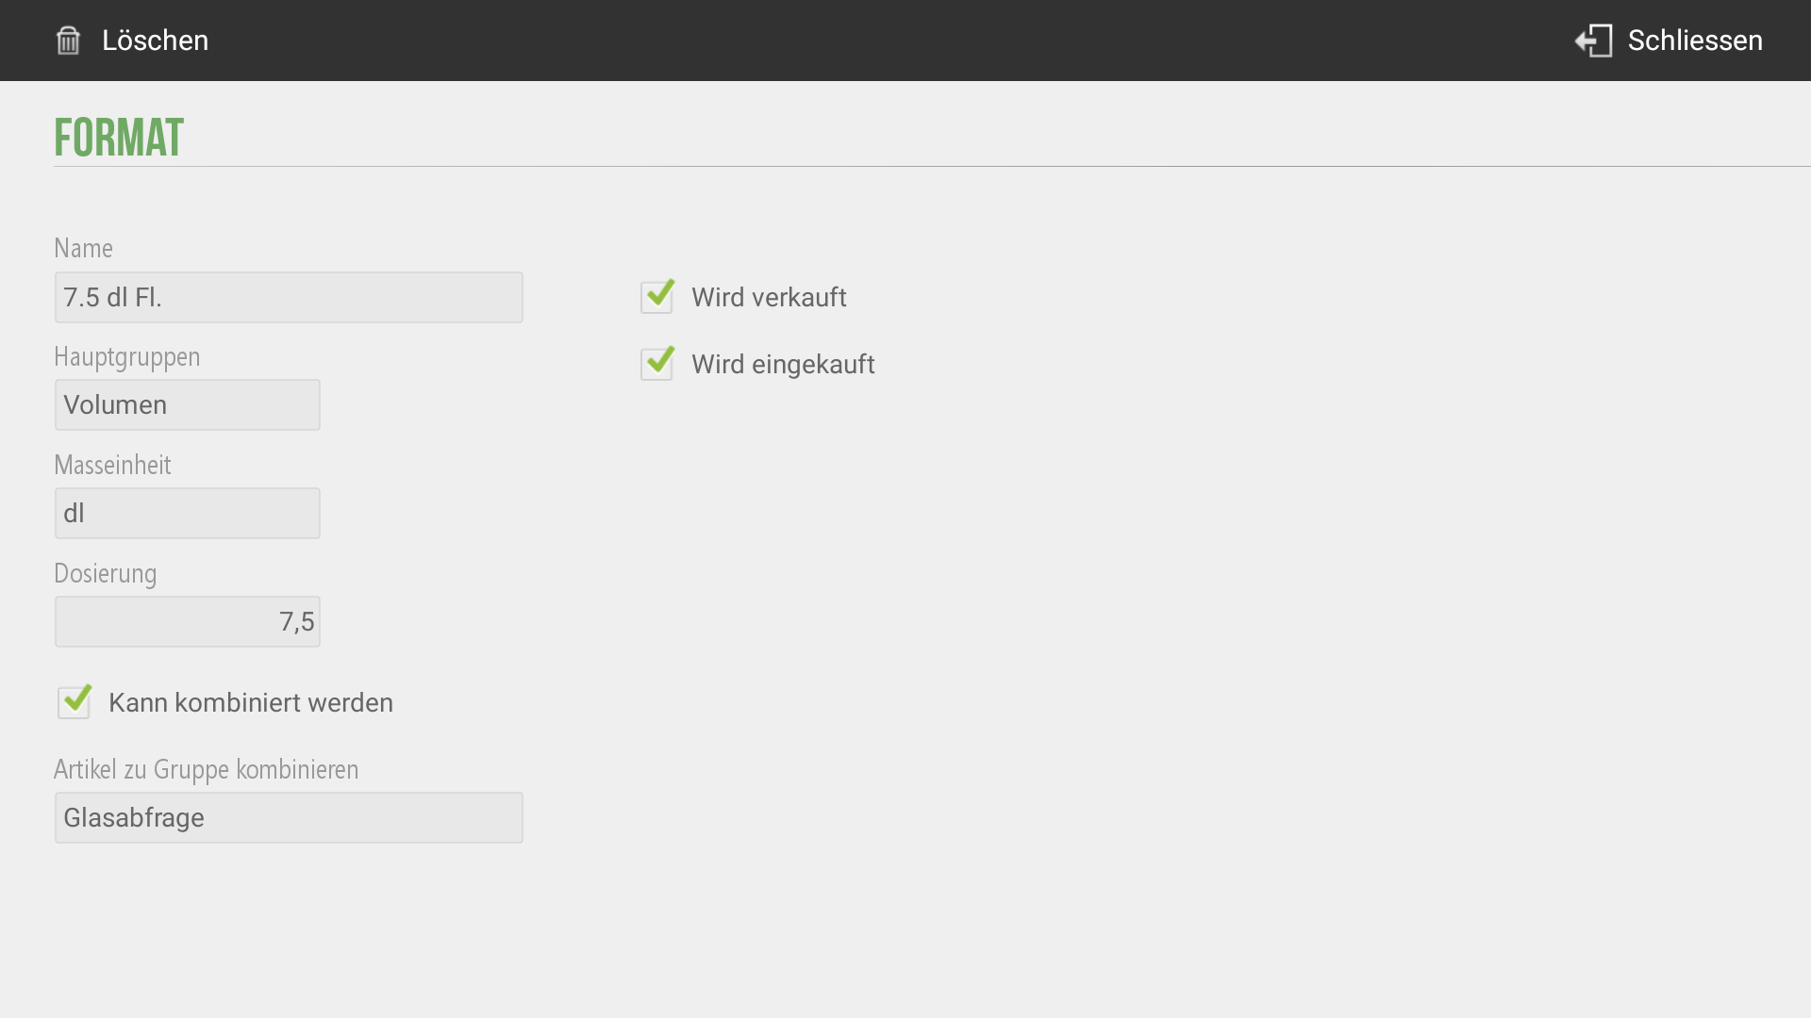Image resolution: width=1811 pixels, height=1018 pixels.
Task: Click the FORMAT heading
Action: pyautogui.click(x=119, y=138)
